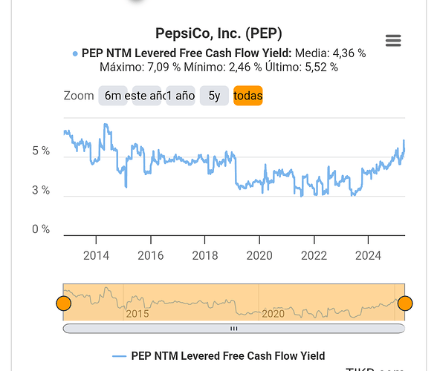
Task: Select the 'este año' zoom range
Action: [146, 96]
